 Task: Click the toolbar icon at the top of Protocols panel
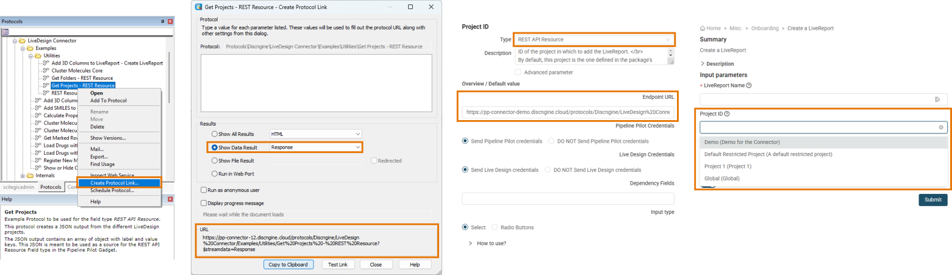pyautogui.click(x=5, y=31)
